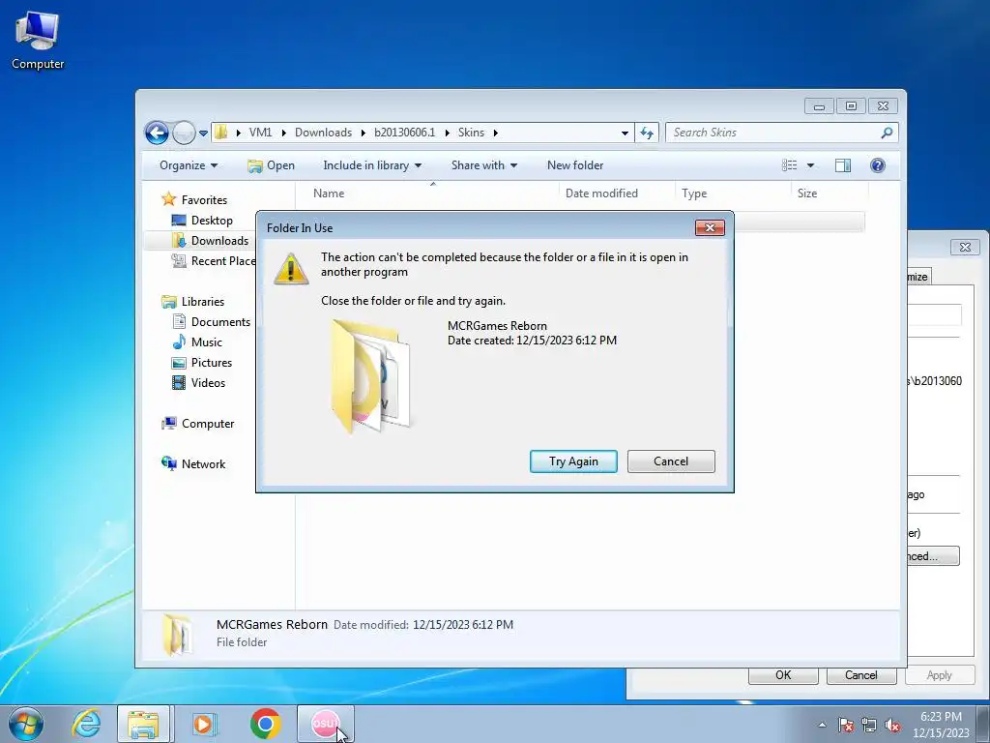The height and width of the screenshot is (743, 990).
Task: Close the background properties window
Action: click(965, 247)
